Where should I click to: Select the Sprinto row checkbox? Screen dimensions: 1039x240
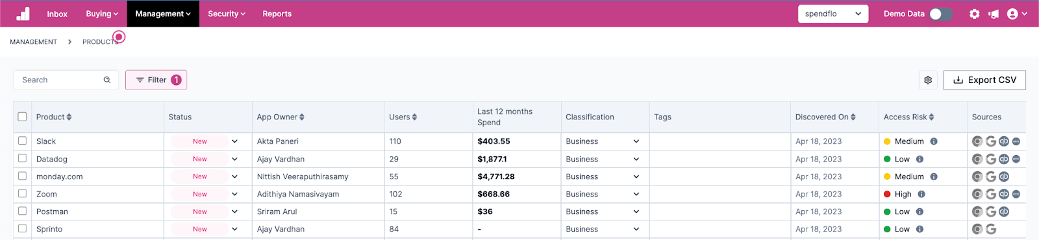pyautogui.click(x=22, y=228)
